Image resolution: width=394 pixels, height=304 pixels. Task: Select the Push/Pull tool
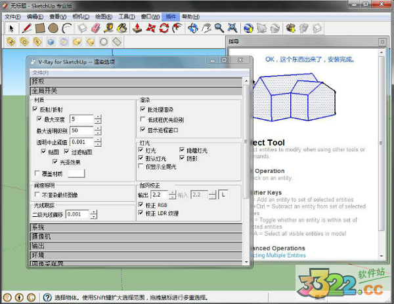click(x=137, y=28)
